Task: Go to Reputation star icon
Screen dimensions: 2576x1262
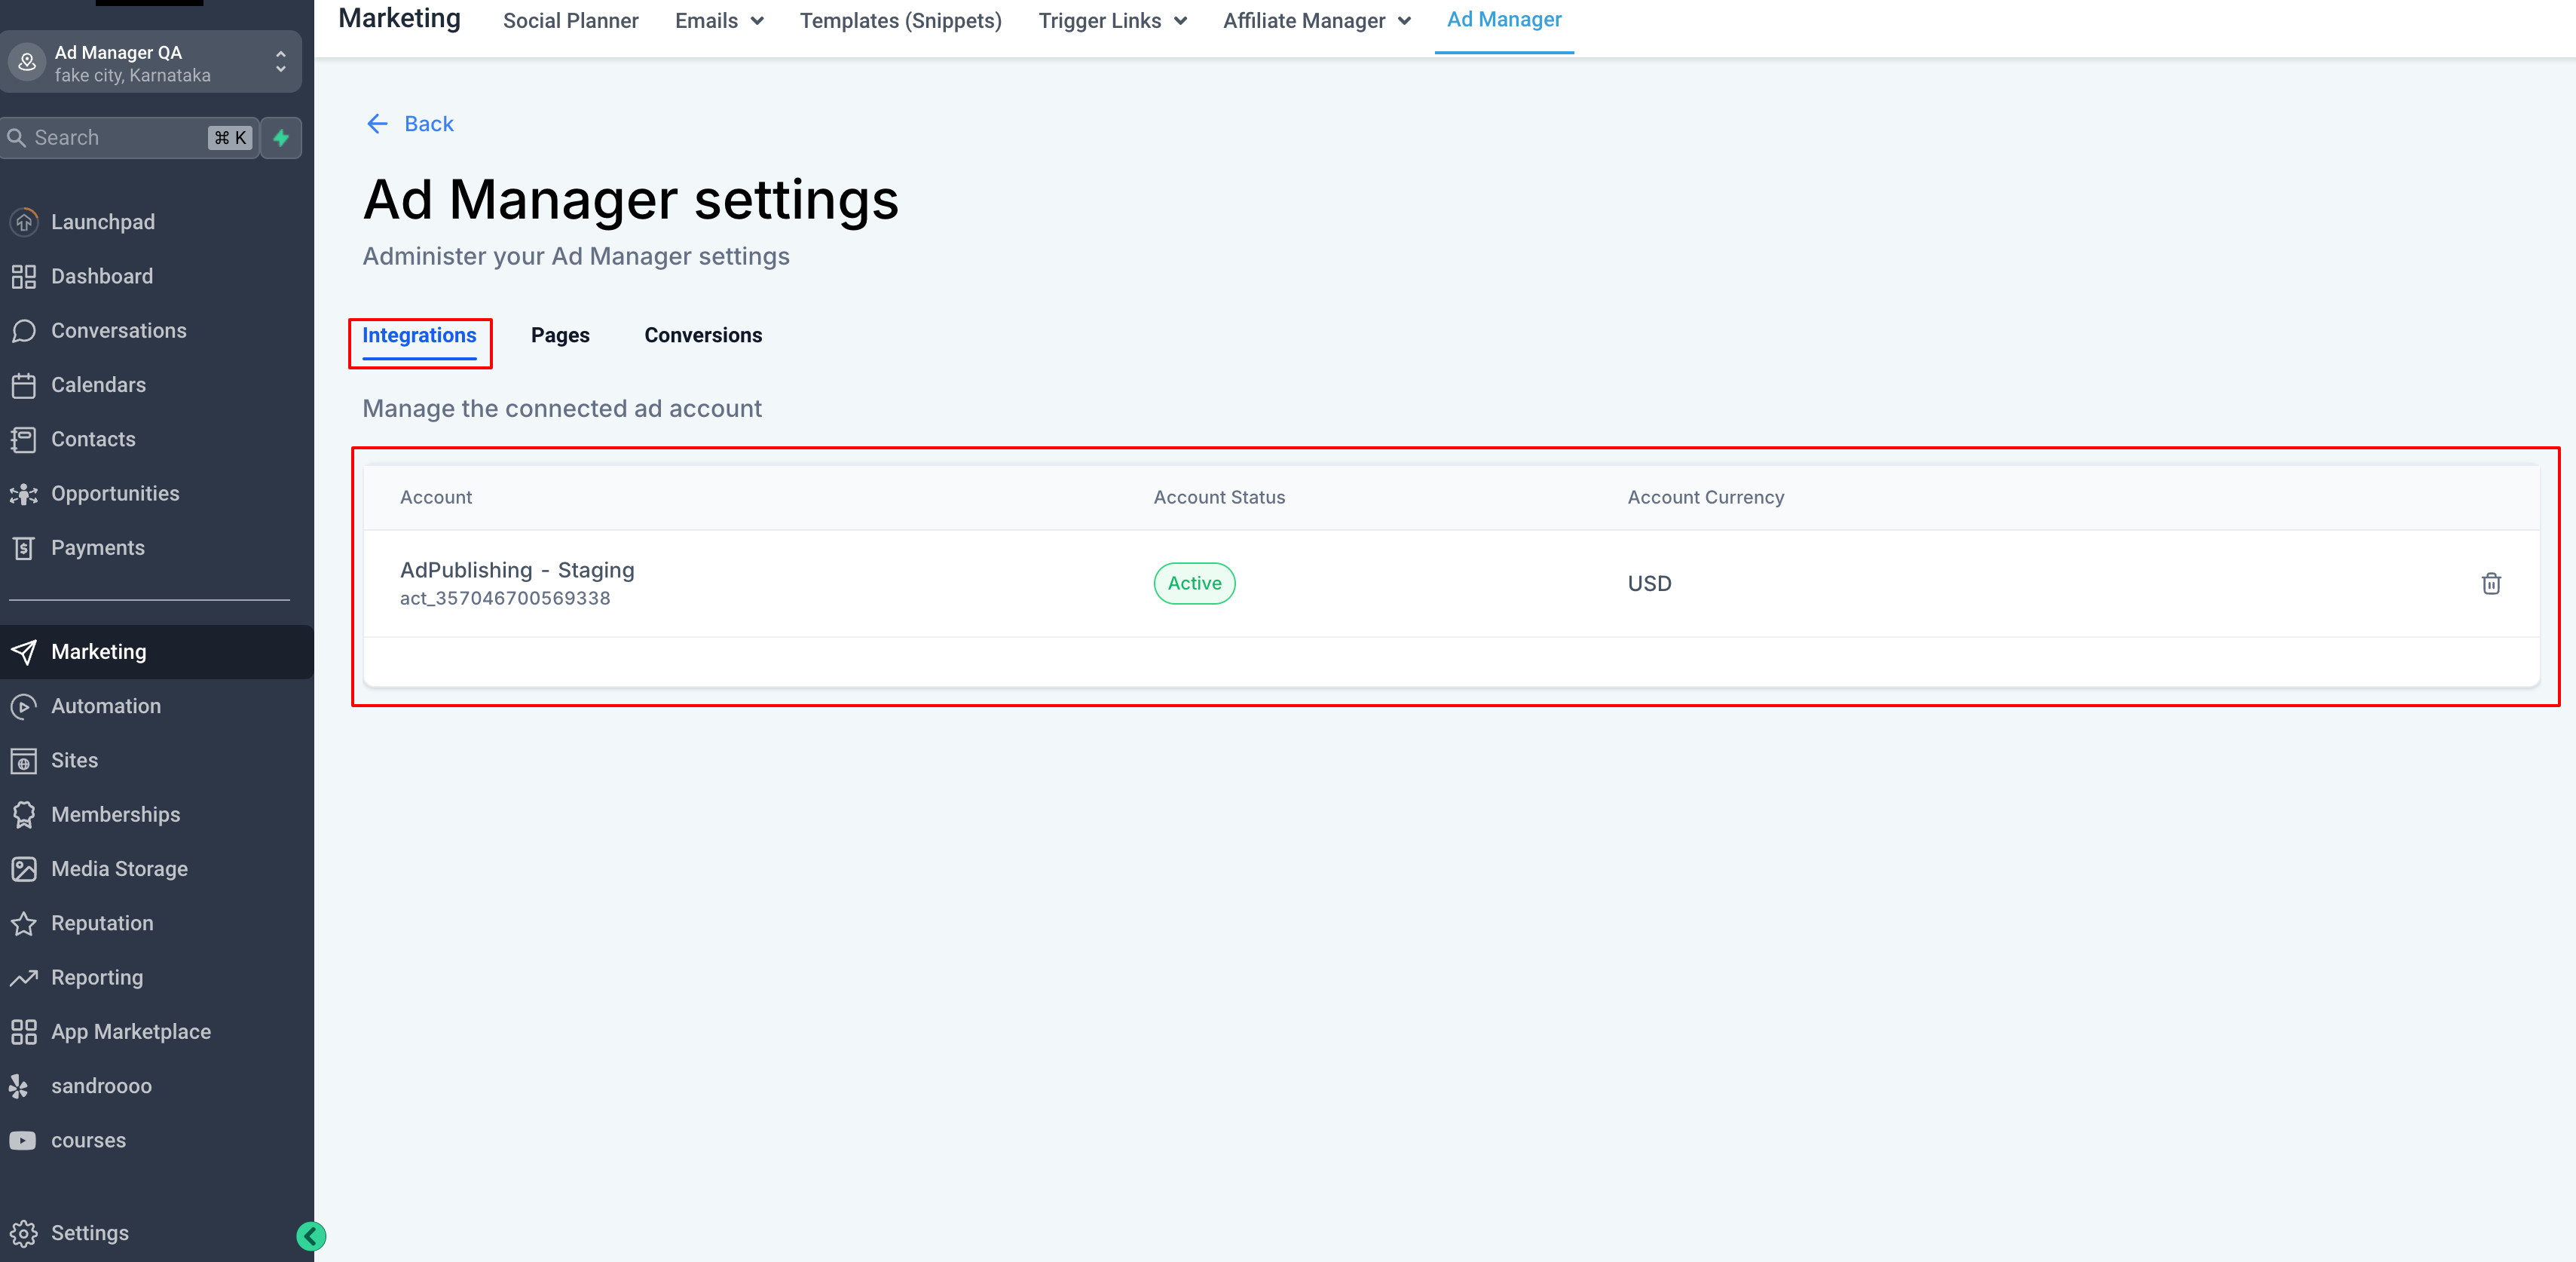Action: pyautogui.click(x=24, y=923)
